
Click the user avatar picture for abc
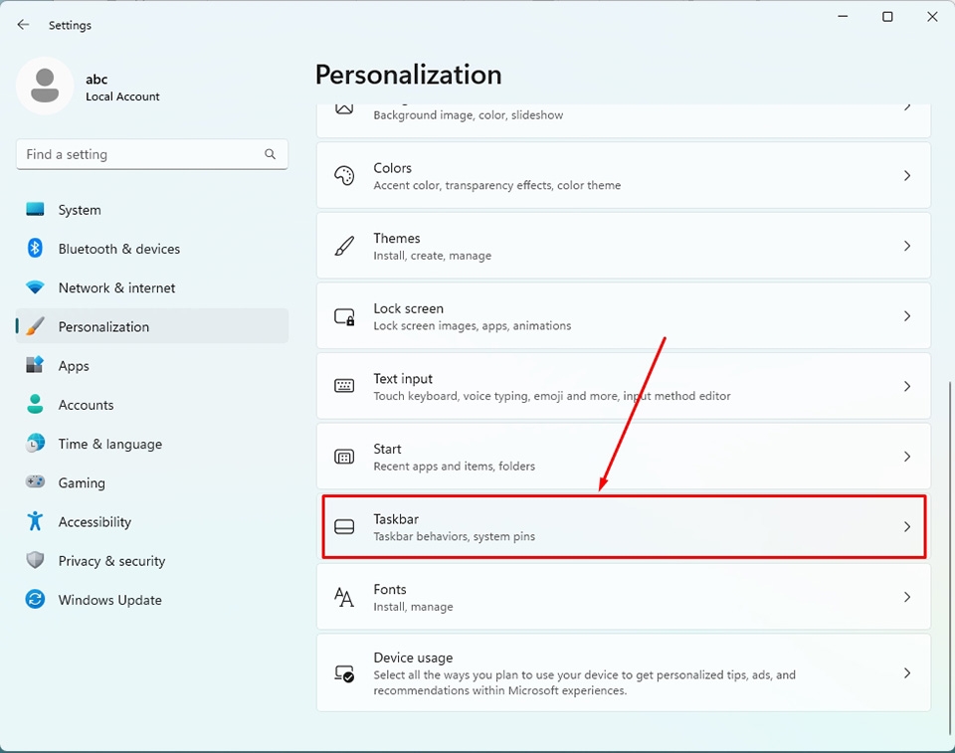(45, 86)
